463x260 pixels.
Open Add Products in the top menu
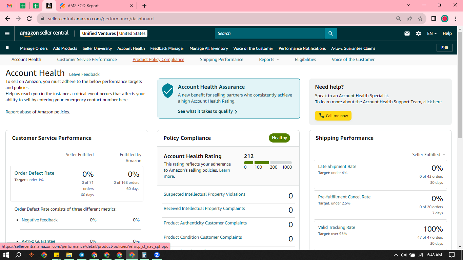pos(65,48)
